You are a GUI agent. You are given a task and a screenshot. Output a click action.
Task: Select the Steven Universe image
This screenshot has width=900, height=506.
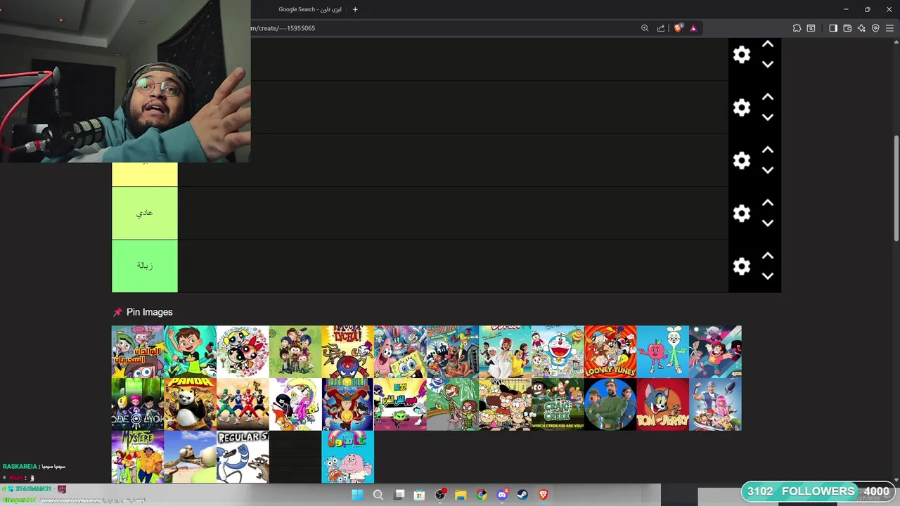click(715, 351)
